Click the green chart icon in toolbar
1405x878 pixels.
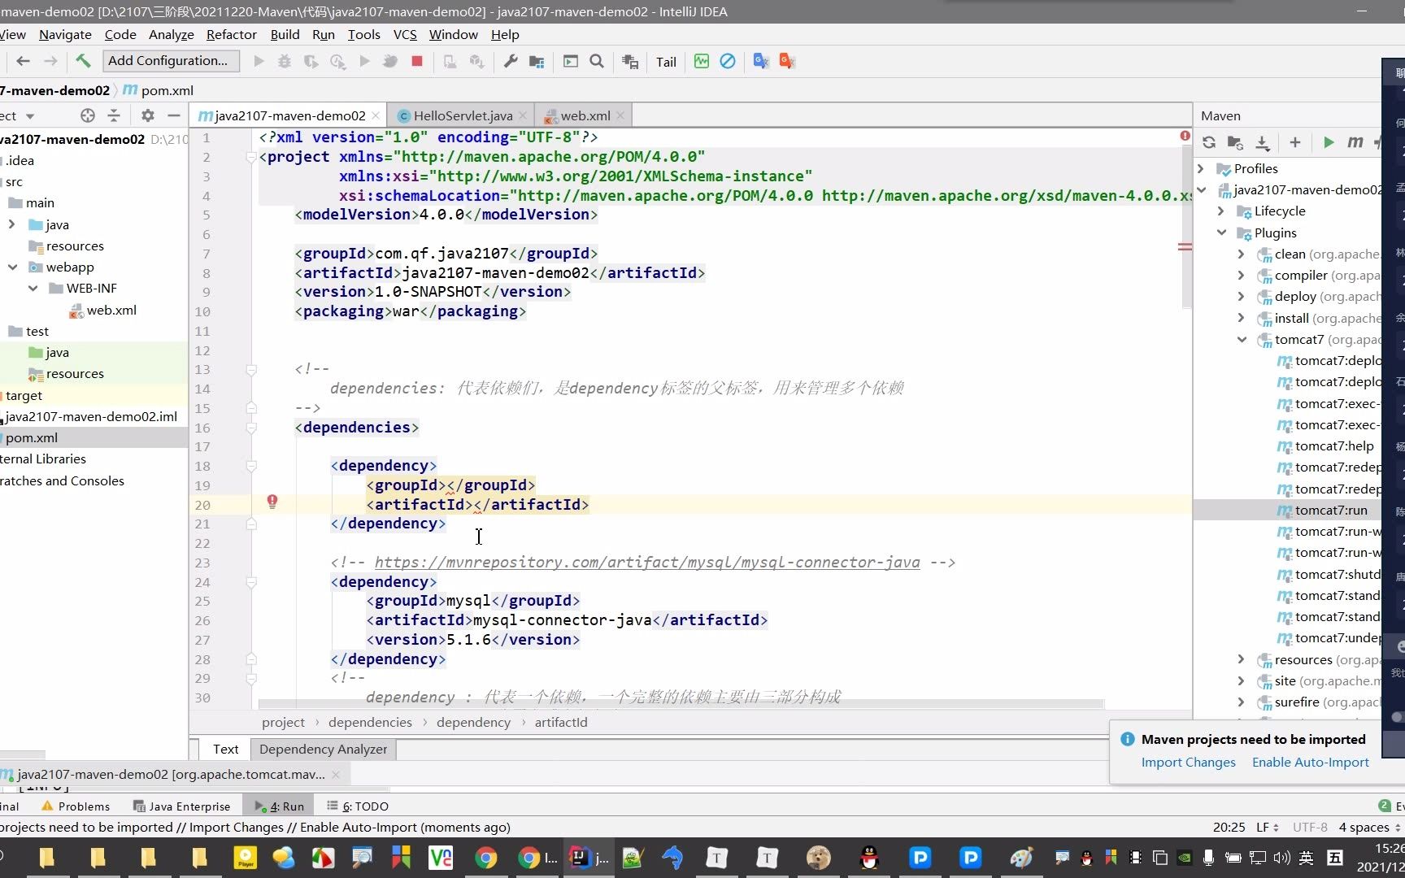point(702,61)
